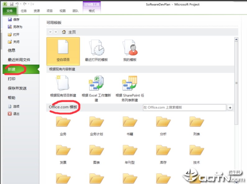Select 打印 in the left menu

(12, 79)
